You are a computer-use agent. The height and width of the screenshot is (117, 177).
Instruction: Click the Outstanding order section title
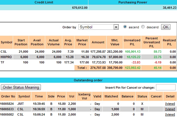point(88,80)
